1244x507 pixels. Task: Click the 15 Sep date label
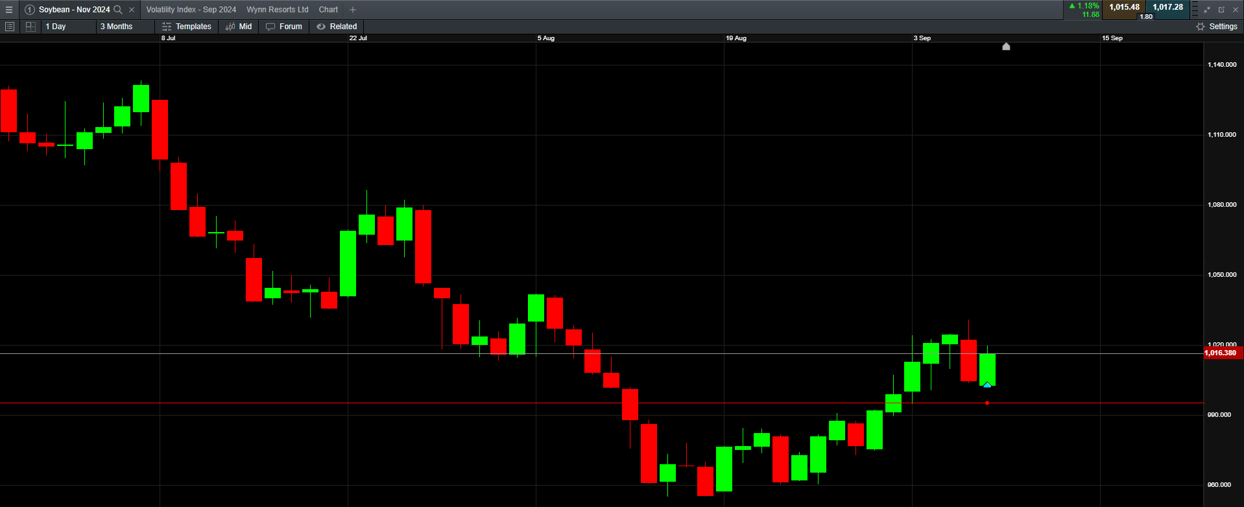pos(1112,38)
